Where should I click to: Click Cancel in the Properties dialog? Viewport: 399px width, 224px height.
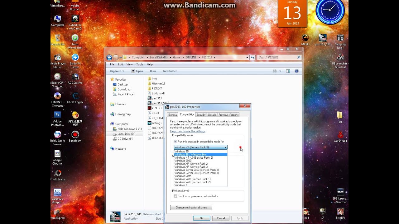tap(221, 218)
